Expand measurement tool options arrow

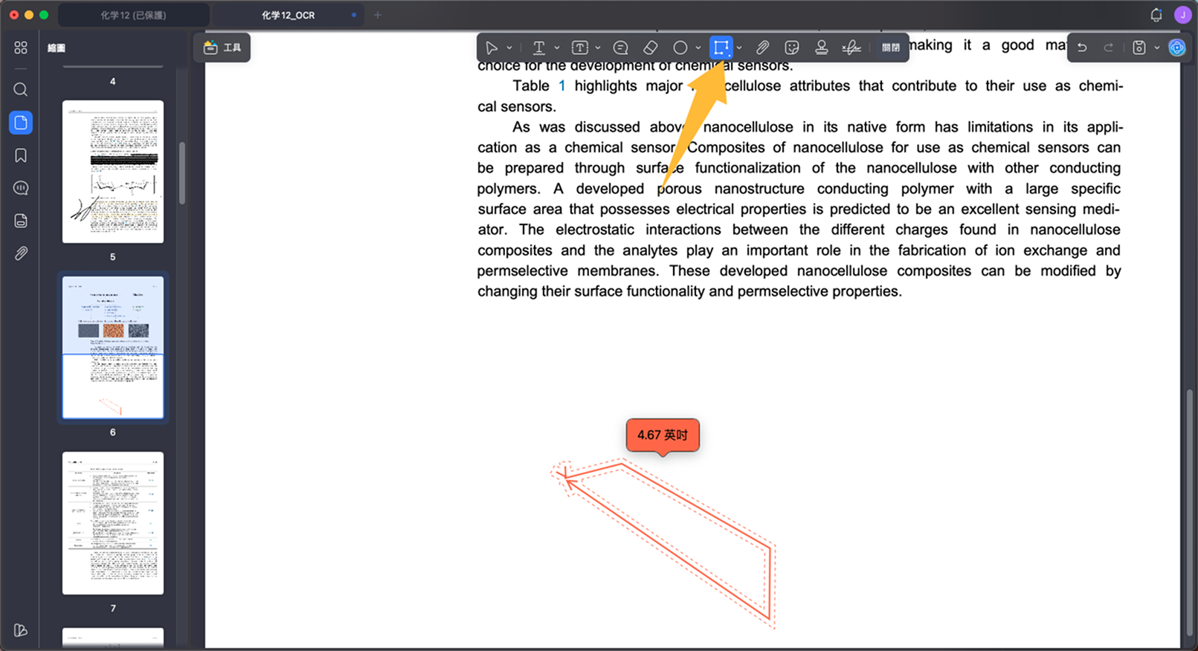739,48
